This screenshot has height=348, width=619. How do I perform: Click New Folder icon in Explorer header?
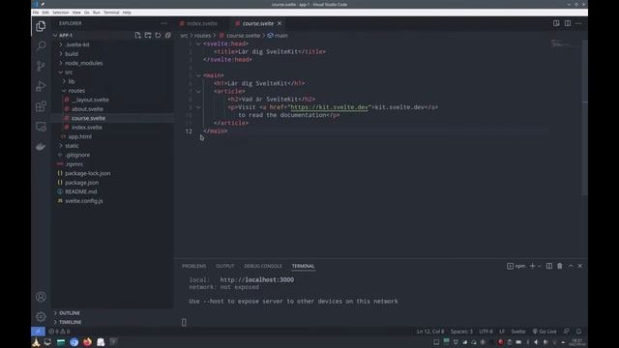coord(148,35)
